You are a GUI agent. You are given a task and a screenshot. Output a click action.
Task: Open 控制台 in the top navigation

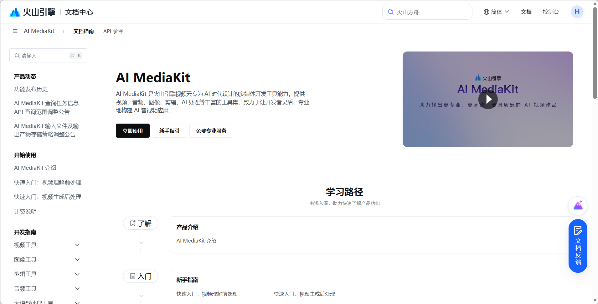(x=551, y=12)
